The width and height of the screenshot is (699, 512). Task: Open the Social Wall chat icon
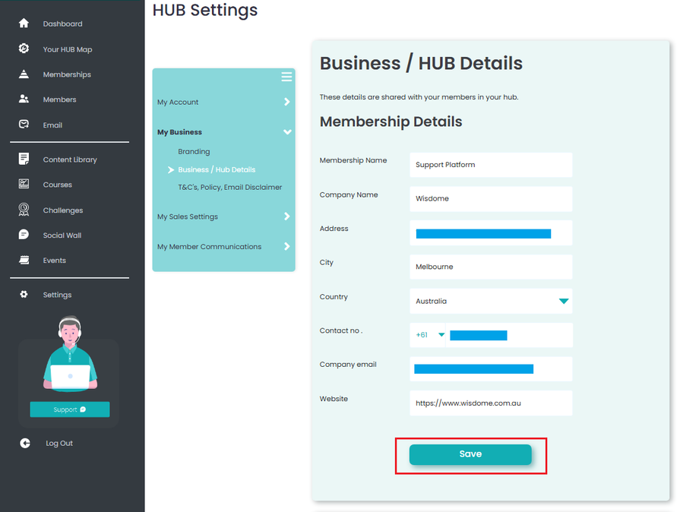pos(24,235)
